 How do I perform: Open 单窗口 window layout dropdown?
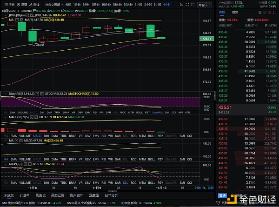point(204,5)
